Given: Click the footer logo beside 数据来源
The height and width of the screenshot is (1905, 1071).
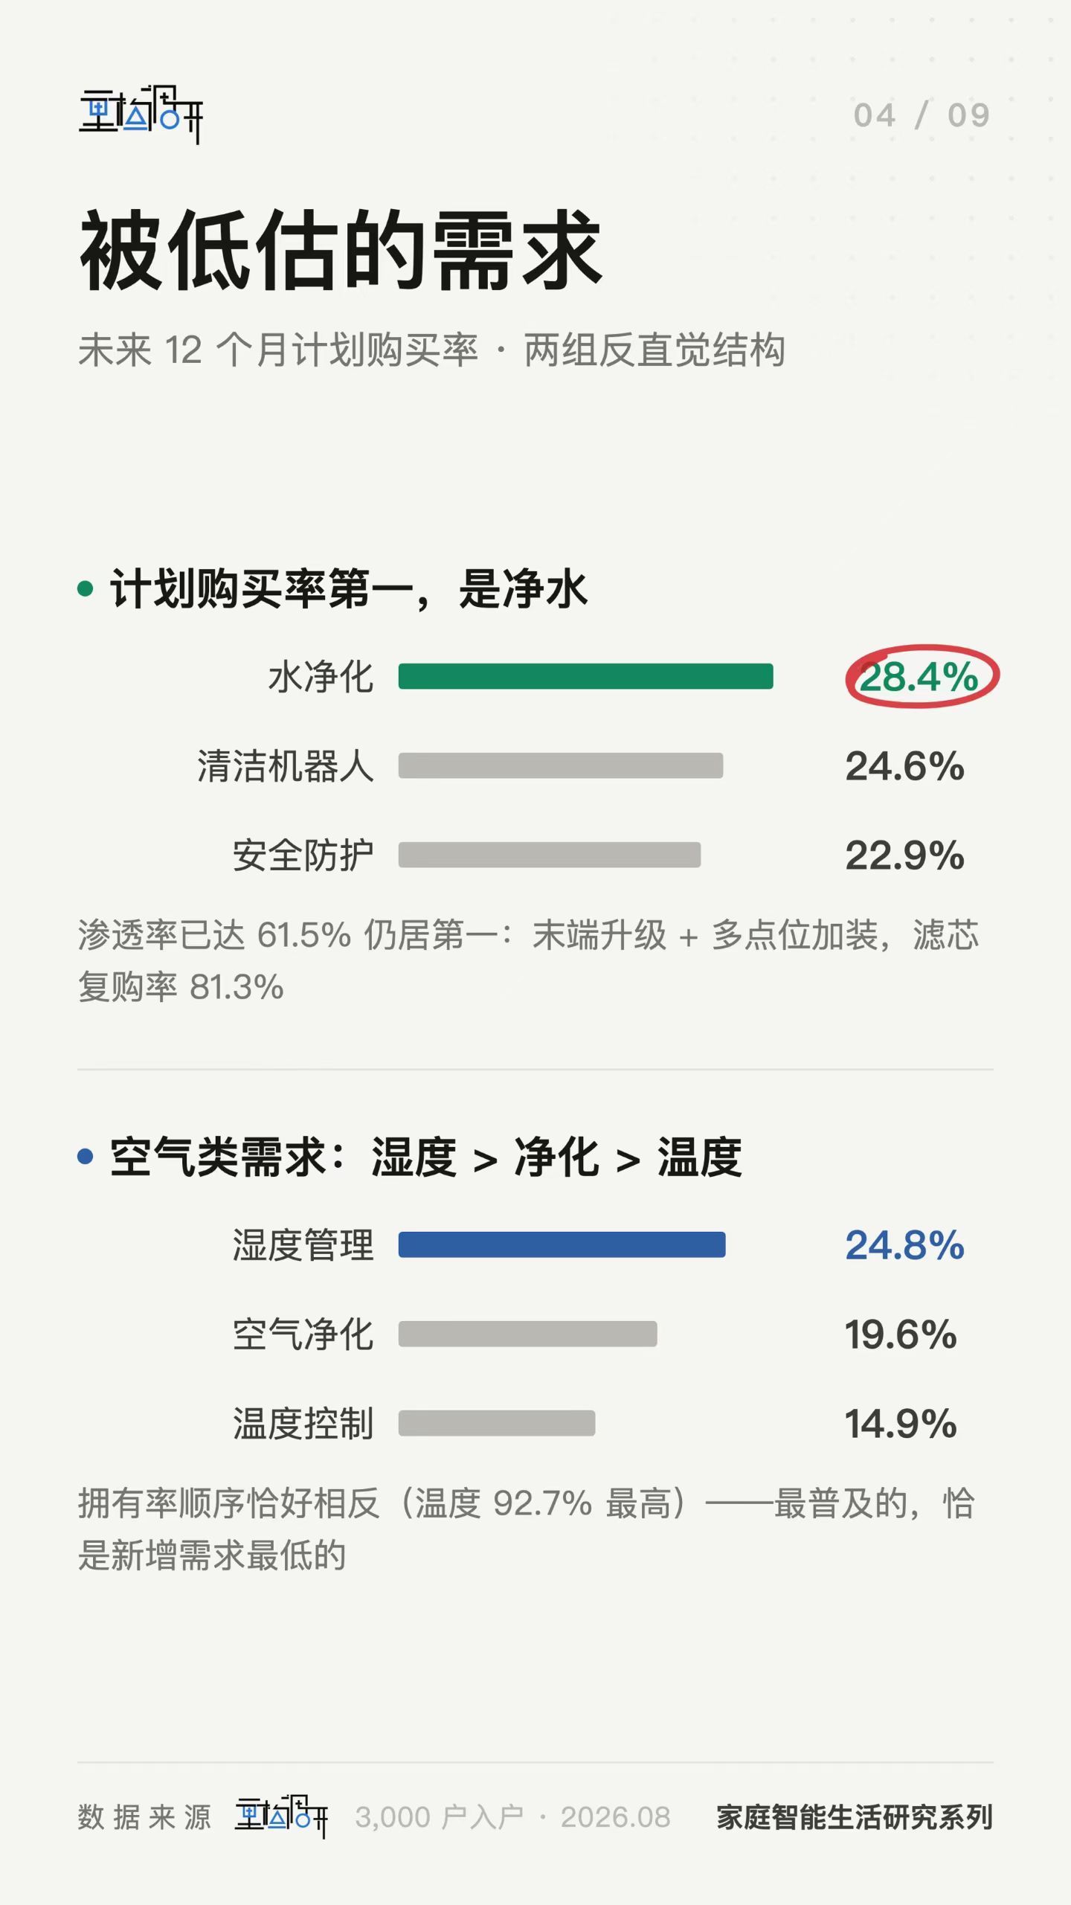Looking at the screenshot, I should [281, 1816].
